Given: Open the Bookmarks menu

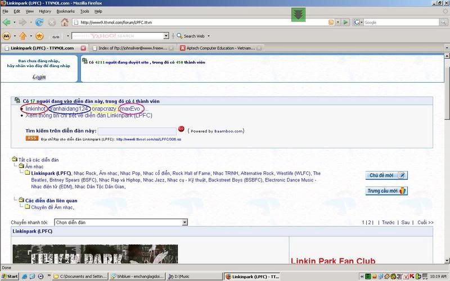Looking at the screenshot, I should (x=65, y=11).
